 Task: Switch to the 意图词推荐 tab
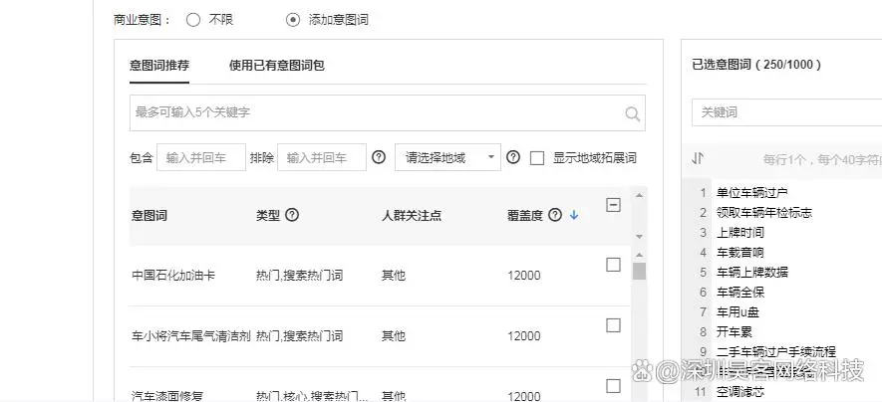(x=159, y=66)
